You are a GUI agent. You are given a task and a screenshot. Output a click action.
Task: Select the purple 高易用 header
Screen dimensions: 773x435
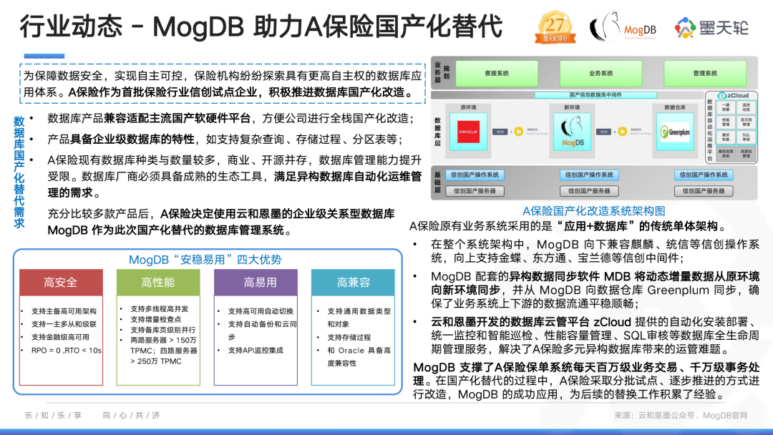coord(256,283)
